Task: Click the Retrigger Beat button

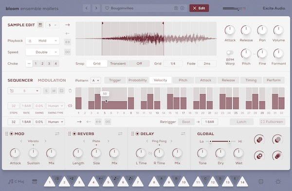Action: [x=186, y=122]
